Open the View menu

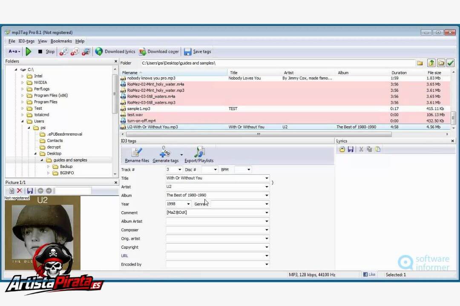point(43,41)
